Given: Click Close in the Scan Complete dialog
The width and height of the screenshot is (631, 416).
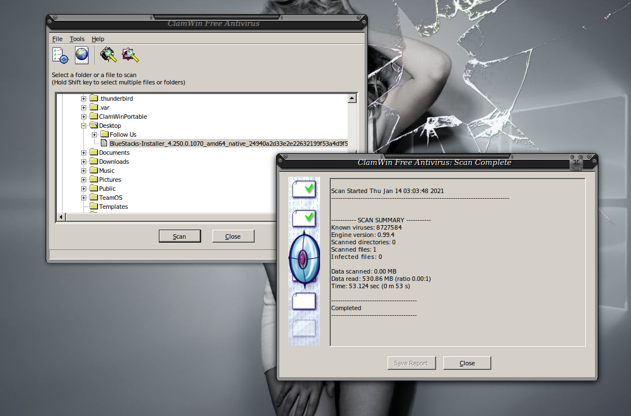Looking at the screenshot, I should (x=467, y=363).
